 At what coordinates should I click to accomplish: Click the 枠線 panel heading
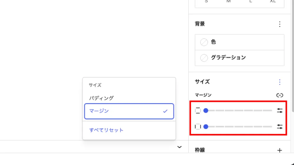click(x=200, y=150)
